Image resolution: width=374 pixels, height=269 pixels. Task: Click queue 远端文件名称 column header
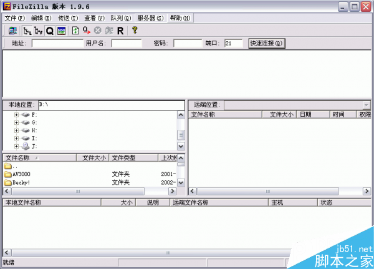pos(219,203)
